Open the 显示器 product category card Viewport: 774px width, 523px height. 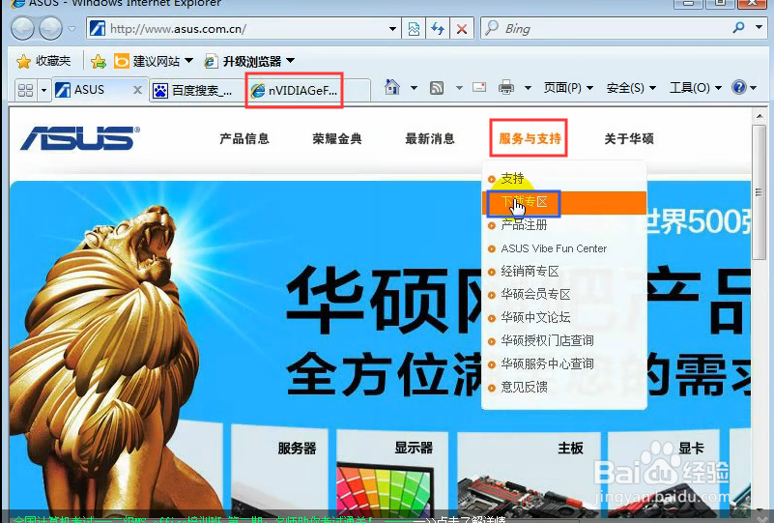coord(392,474)
